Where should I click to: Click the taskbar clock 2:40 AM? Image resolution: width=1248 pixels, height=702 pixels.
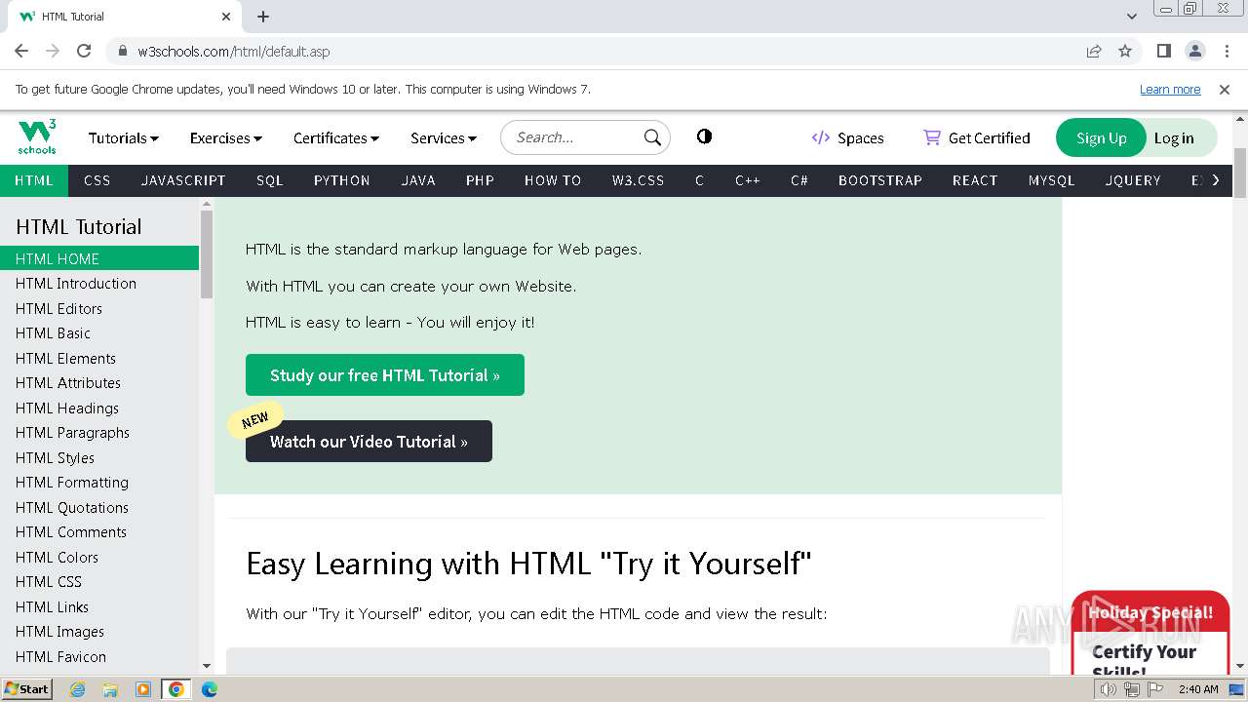pyautogui.click(x=1198, y=689)
